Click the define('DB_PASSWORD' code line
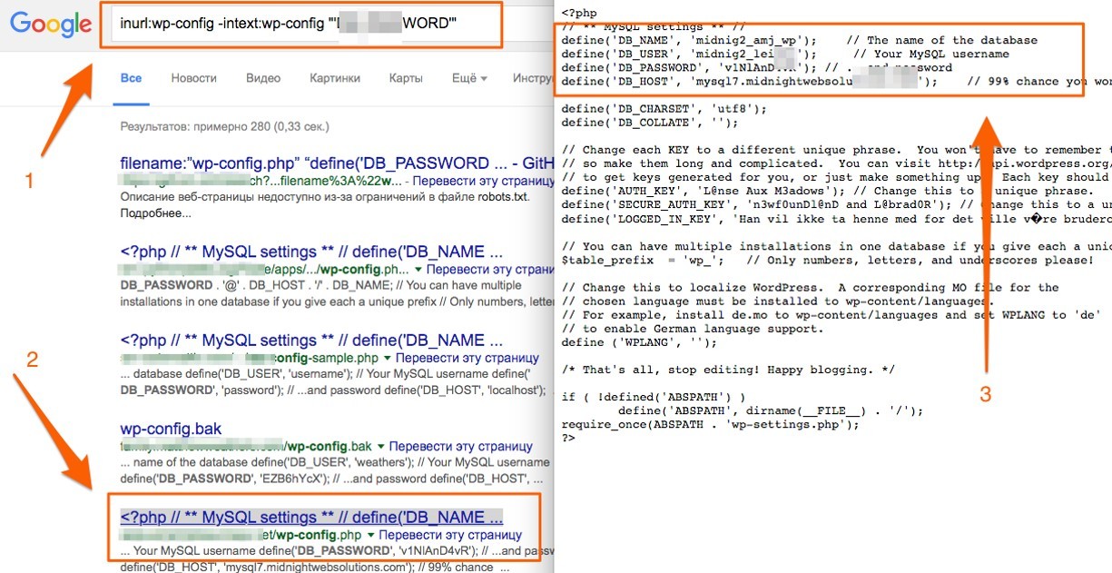This screenshot has width=1112, height=573. [x=757, y=67]
